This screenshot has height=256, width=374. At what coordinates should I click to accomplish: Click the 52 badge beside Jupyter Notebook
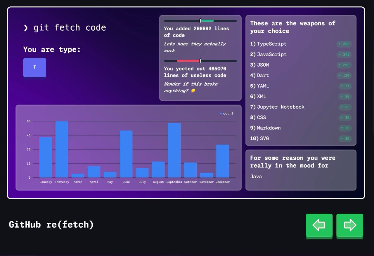coord(345,107)
